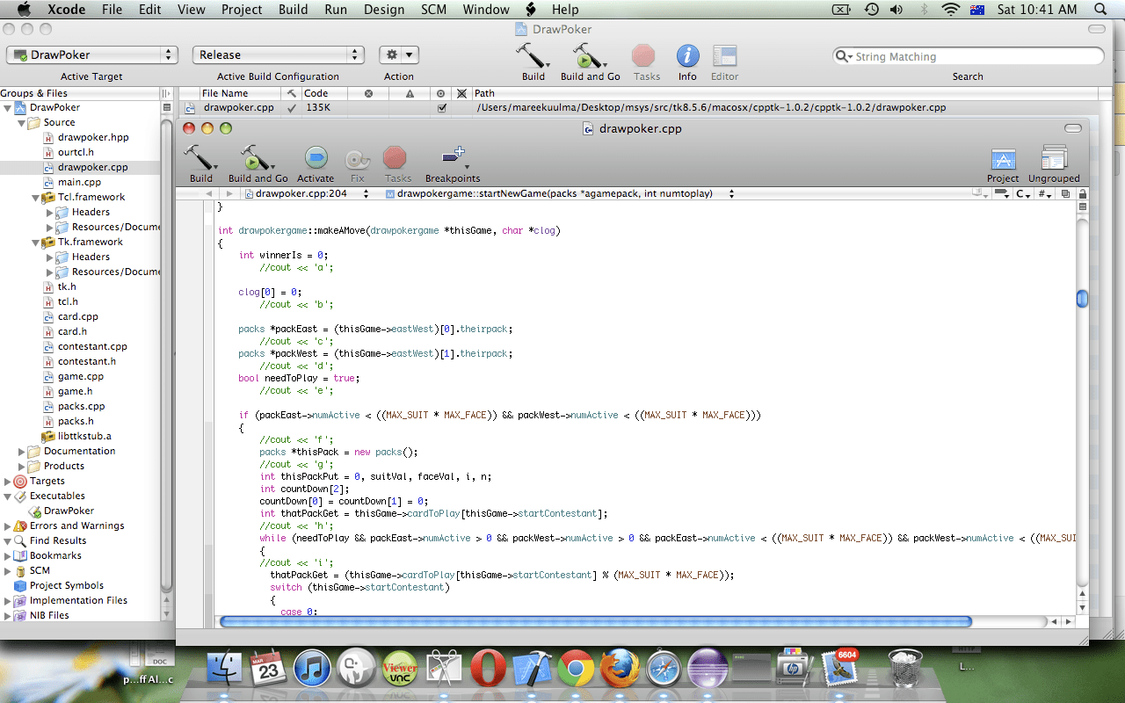Click the Wi-Fi status icon
This screenshot has height=703, width=1125.
pyautogui.click(x=950, y=10)
